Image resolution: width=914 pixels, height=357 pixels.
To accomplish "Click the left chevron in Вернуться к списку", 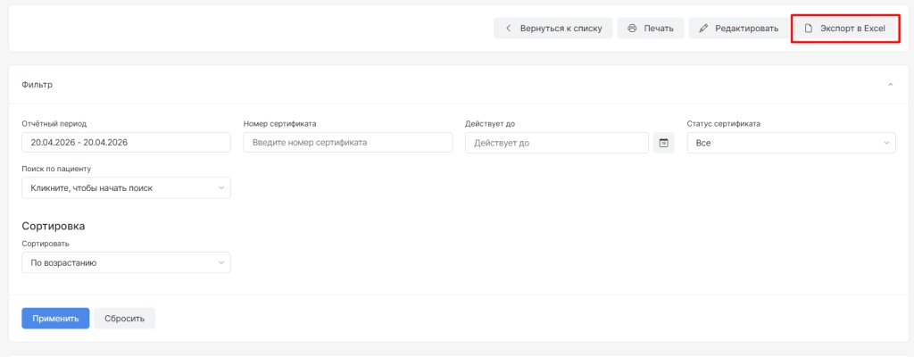I will tap(509, 29).
